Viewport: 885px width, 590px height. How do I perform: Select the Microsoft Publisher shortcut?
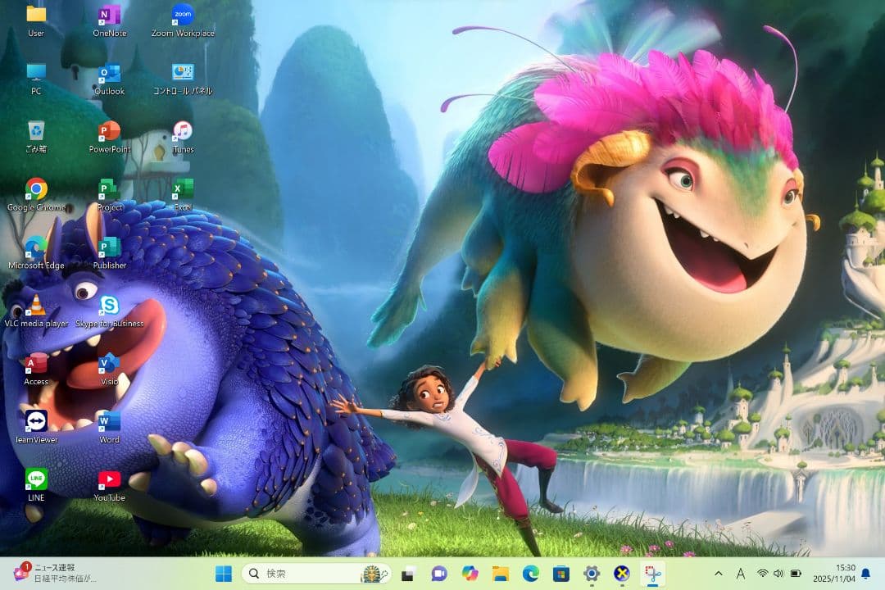click(109, 248)
